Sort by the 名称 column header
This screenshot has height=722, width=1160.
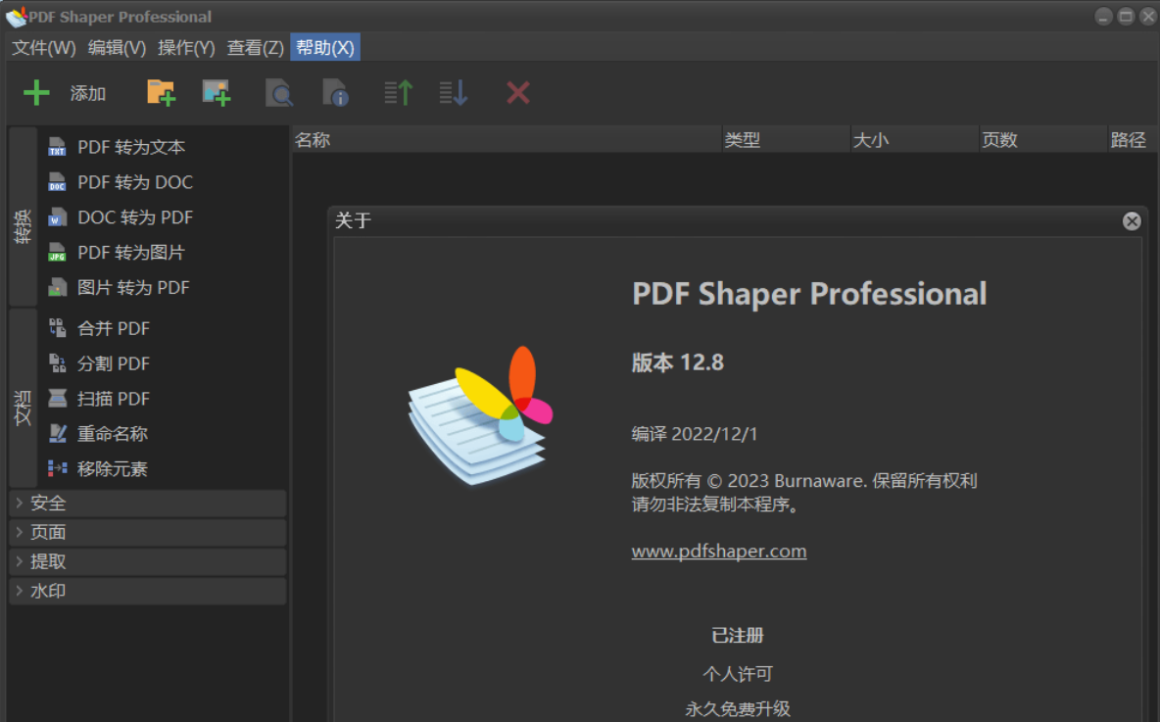pyautogui.click(x=507, y=139)
